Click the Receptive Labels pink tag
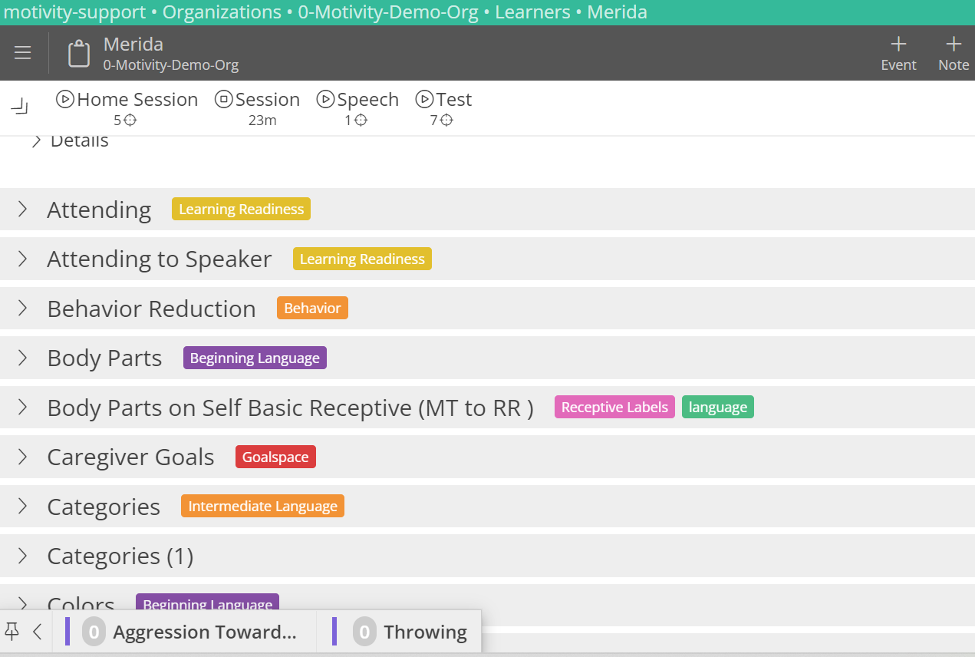This screenshot has height=657, width=975. click(x=614, y=408)
